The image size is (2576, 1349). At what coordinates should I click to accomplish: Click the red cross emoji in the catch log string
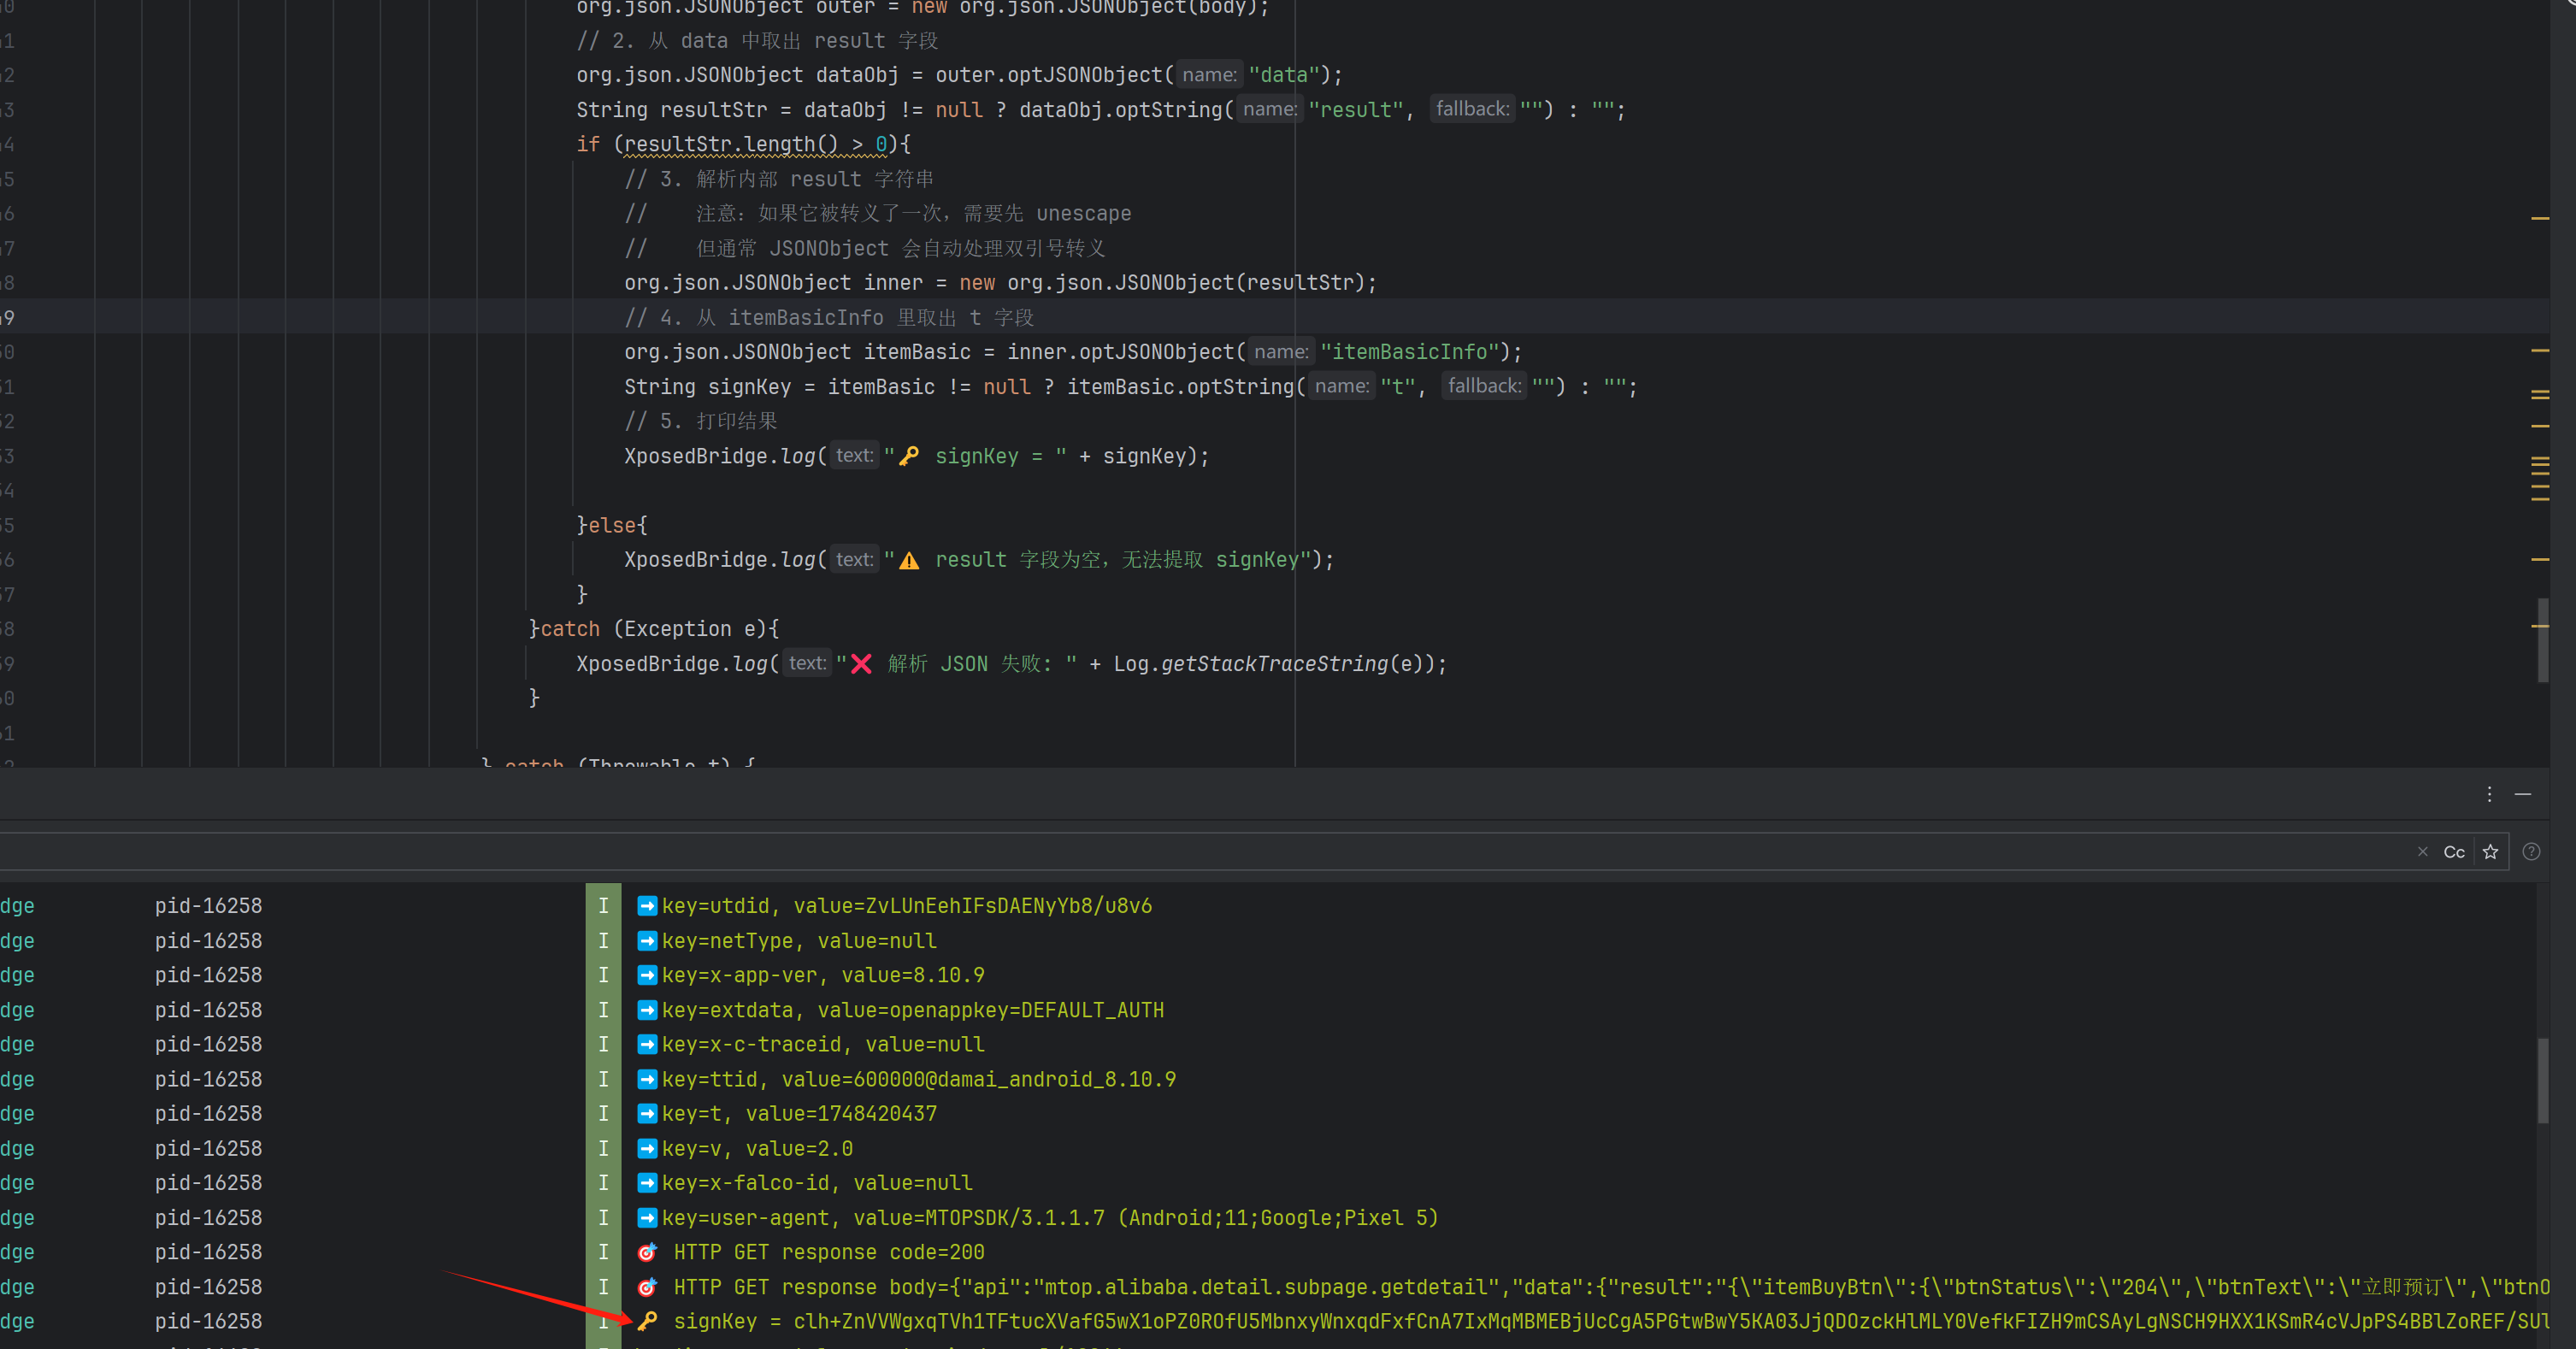(x=861, y=664)
